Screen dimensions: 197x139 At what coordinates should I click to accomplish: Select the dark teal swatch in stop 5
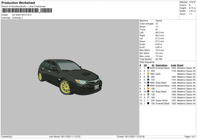pyautogui.click(x=148, y=80)
